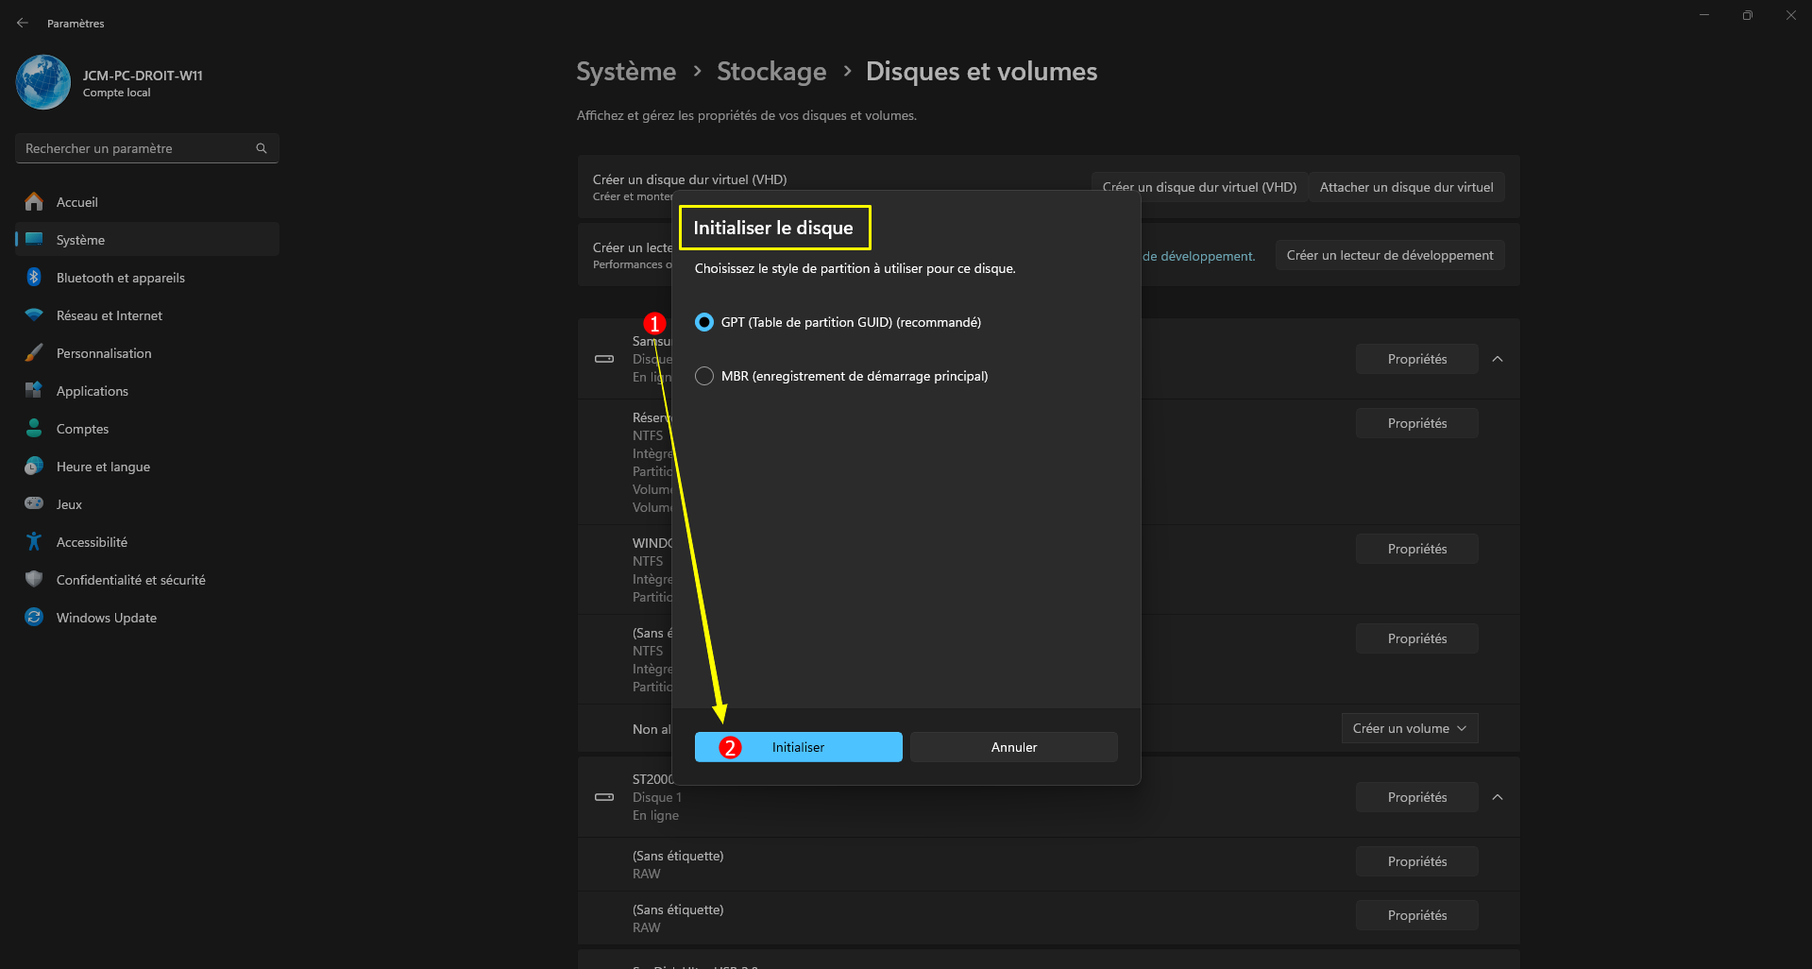This screenshot has height=969, width=1812.
Task: Open the Créer un volume dropdown
Action: [1409, 728]
